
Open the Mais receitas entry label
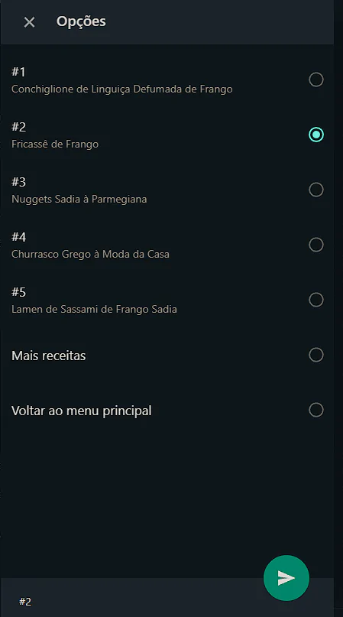pyautogui.click(x=49, y=356)
